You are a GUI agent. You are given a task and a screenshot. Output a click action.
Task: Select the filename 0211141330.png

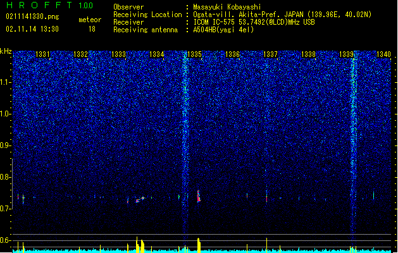[x=32, y=16]
